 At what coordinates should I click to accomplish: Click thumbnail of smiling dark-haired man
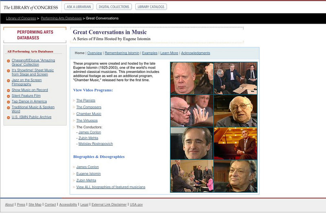192,143
